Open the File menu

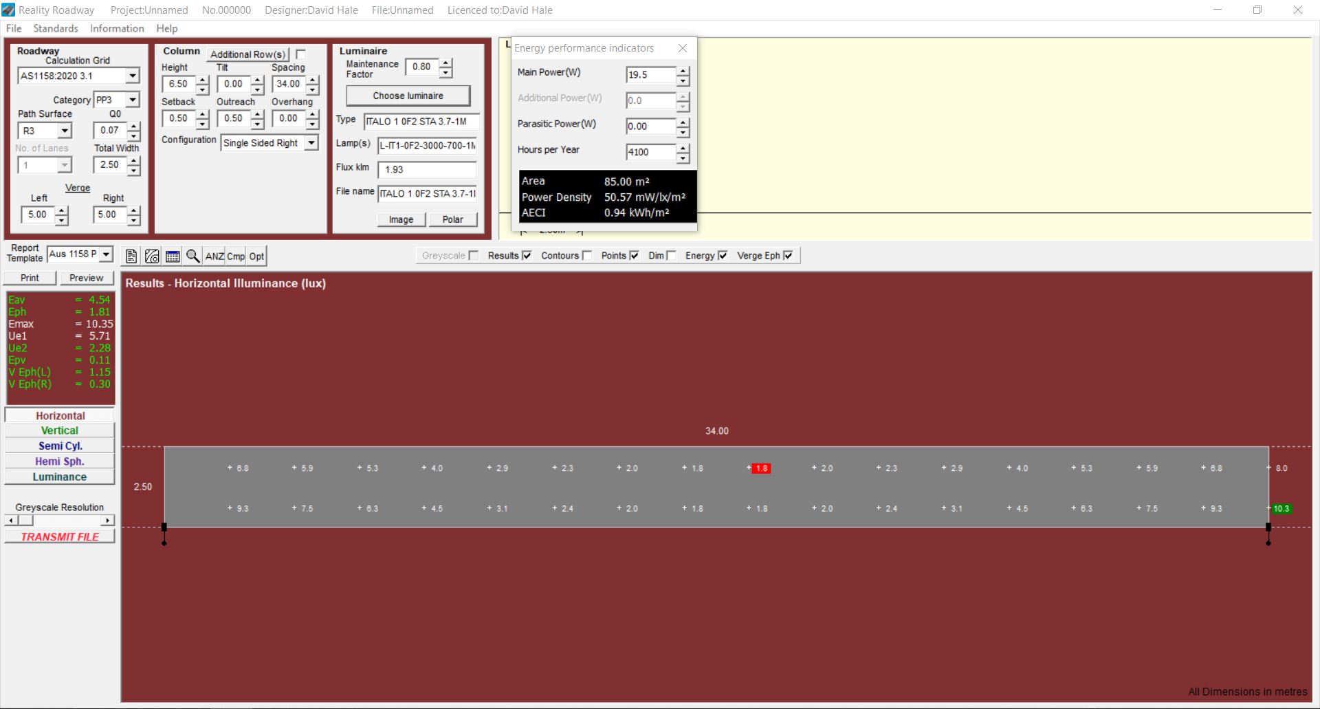click(x=14, y=28)
